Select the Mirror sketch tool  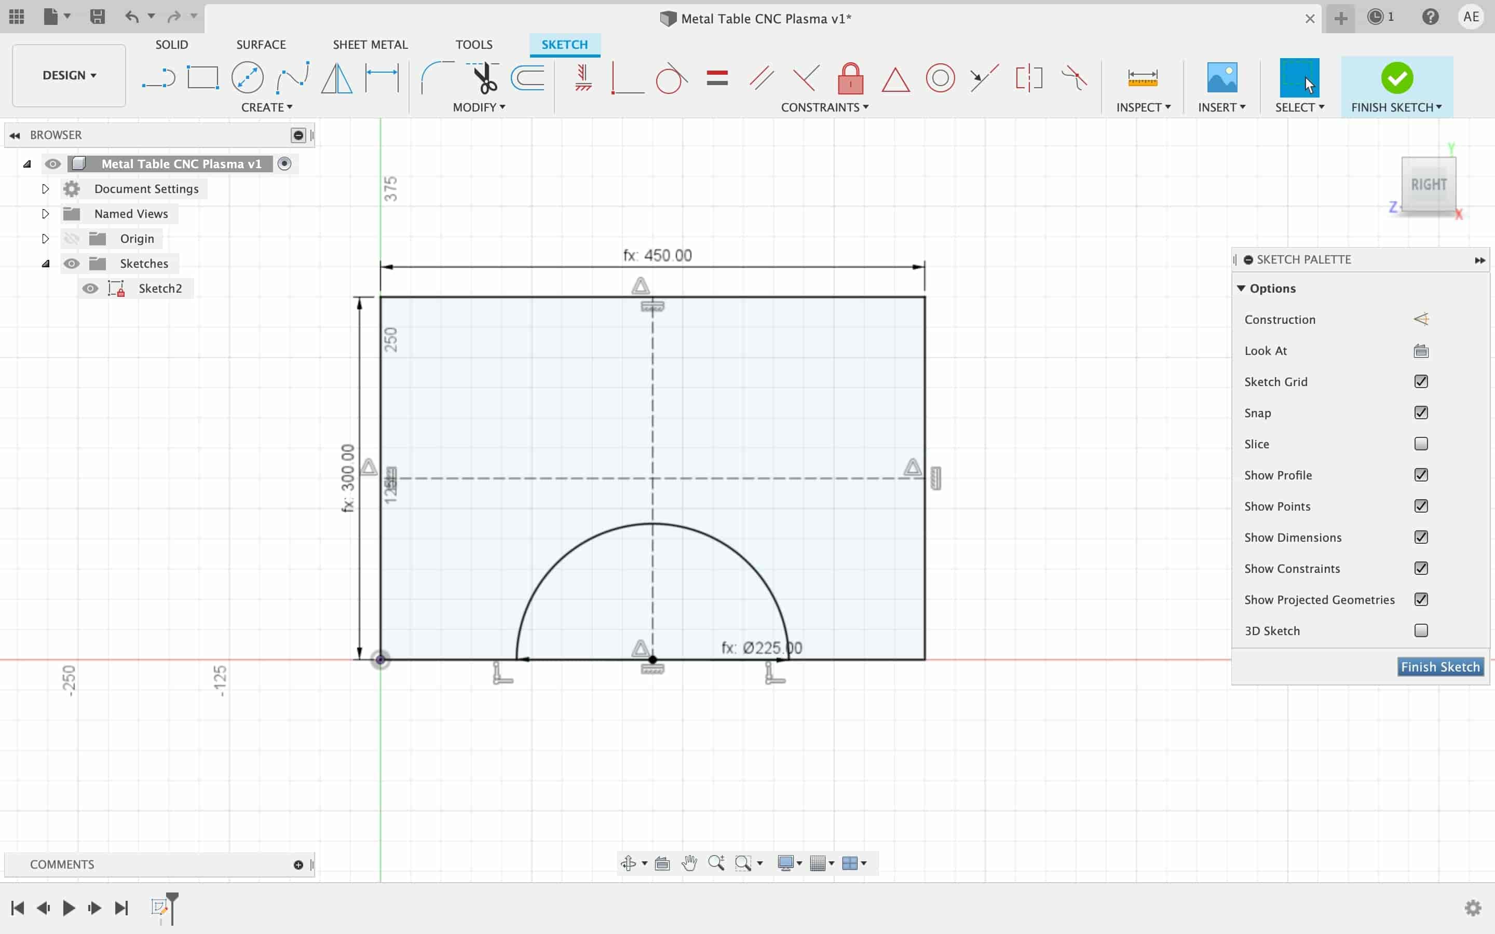[337, 78]
